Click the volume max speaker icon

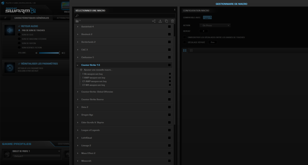[x=63, y=53]
